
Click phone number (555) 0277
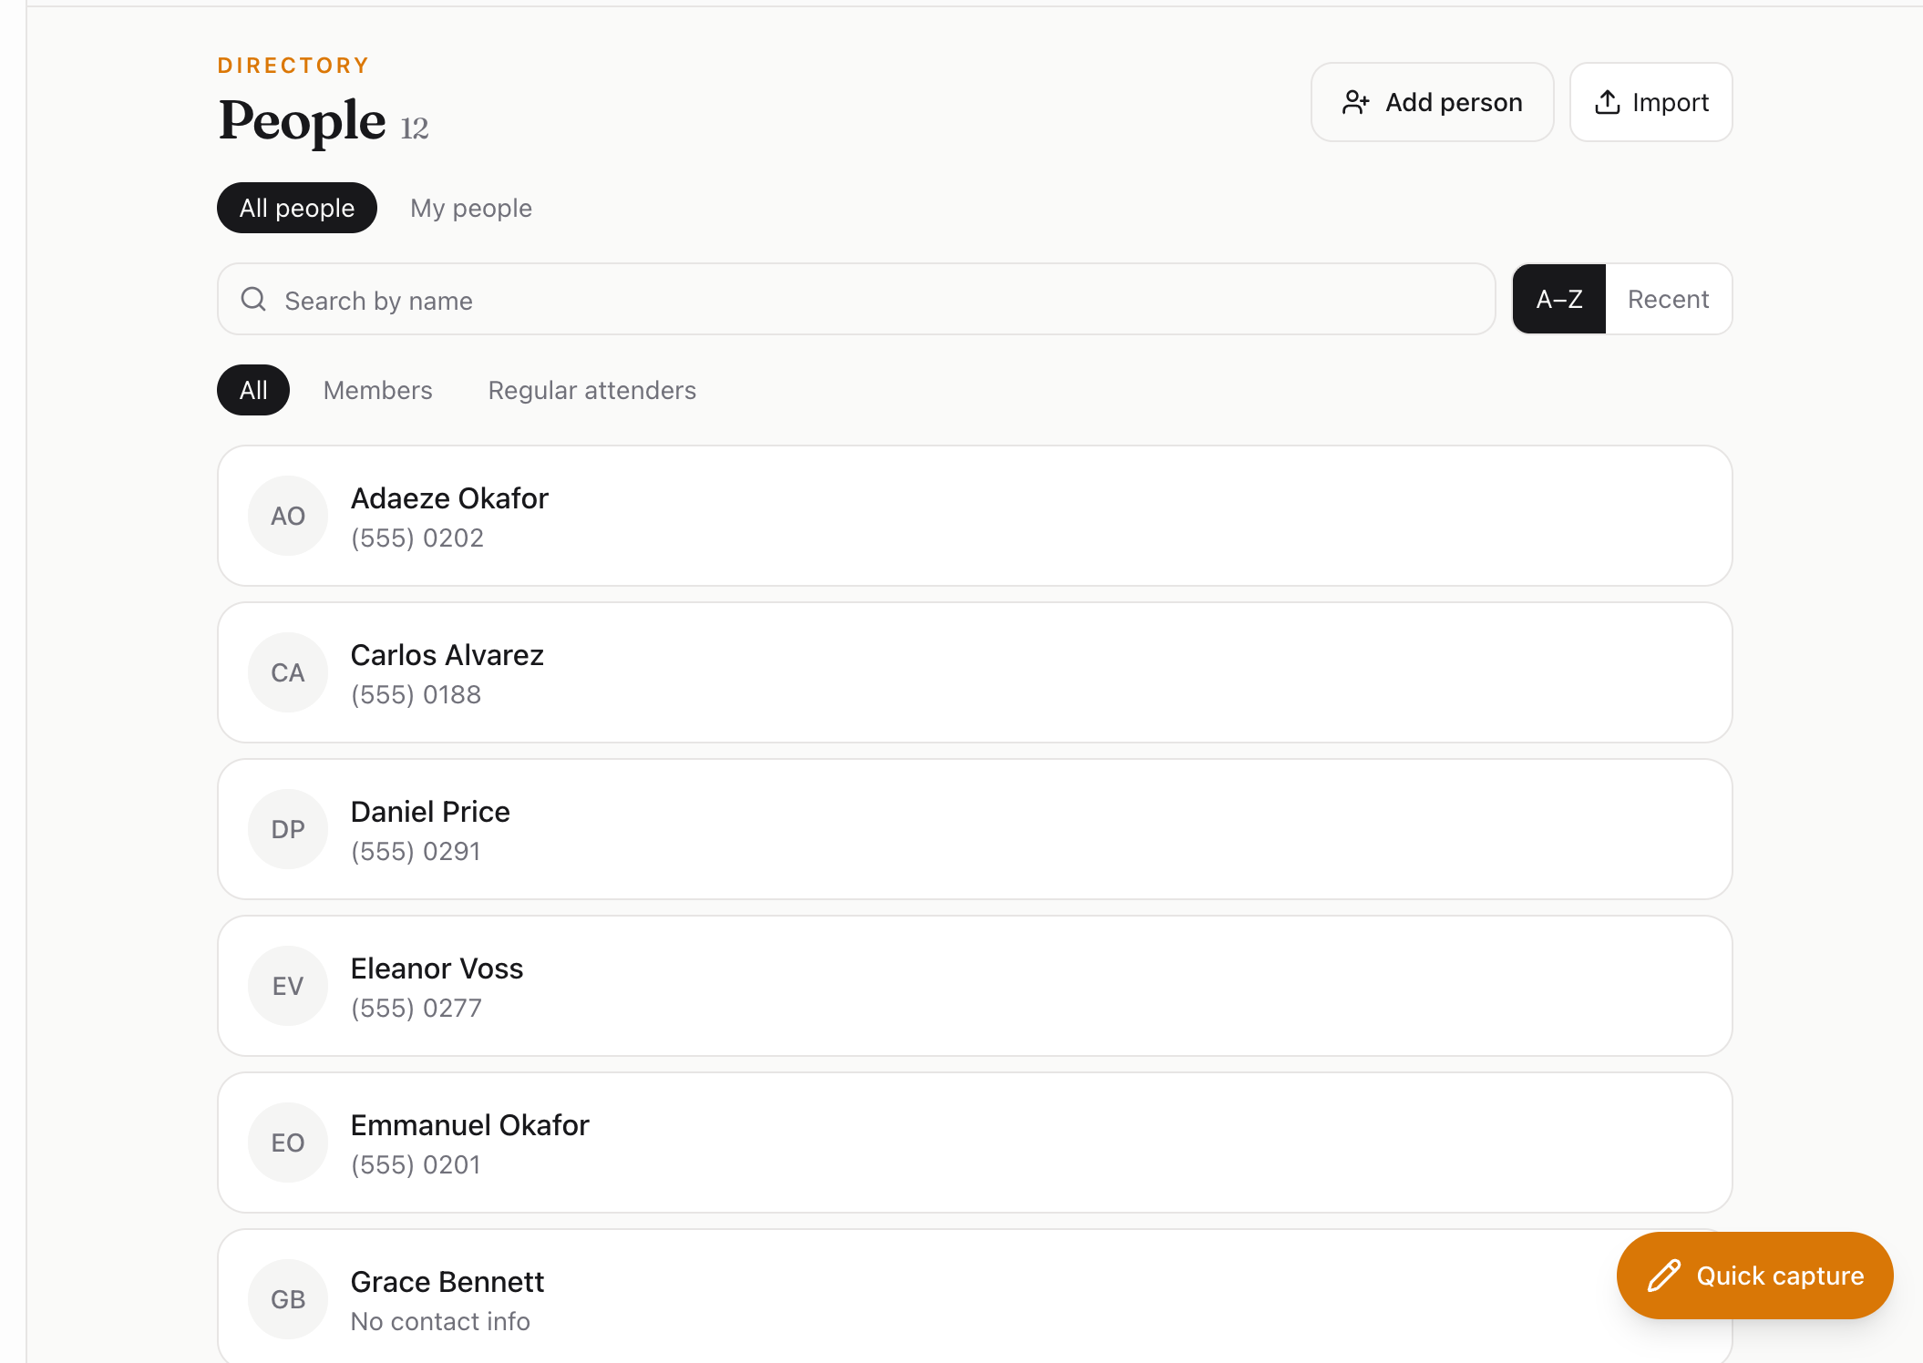click(416, 1009)
